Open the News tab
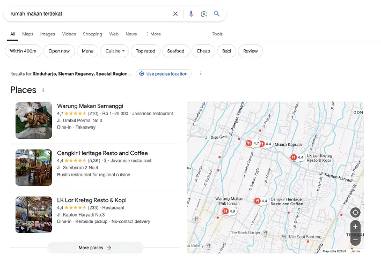The image size is (381, 262). tap(131, 34)
